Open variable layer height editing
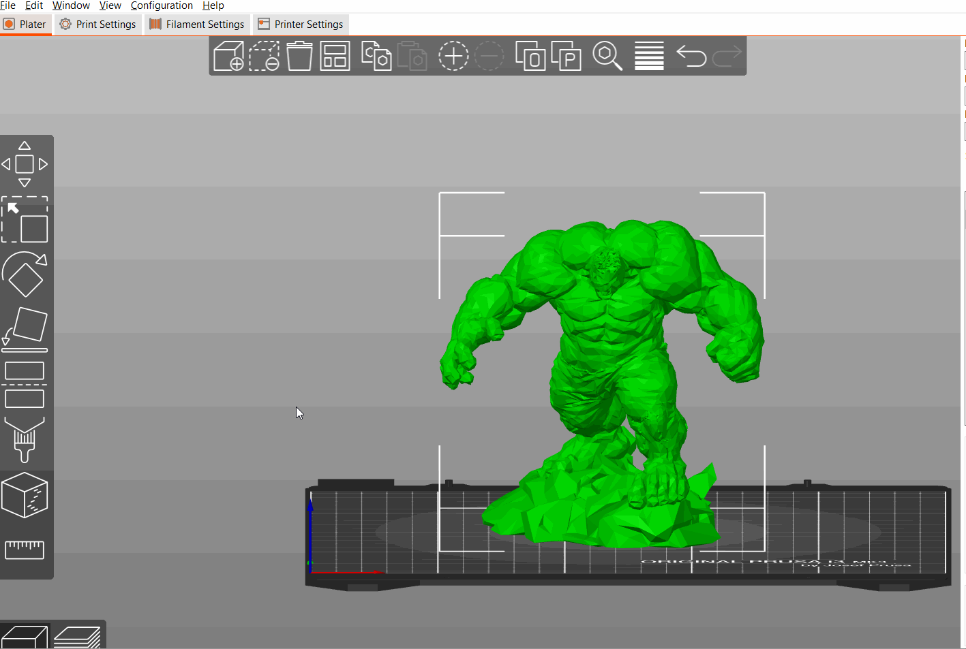The width and height of the screenshot is (966, 649). pos(649,56)
